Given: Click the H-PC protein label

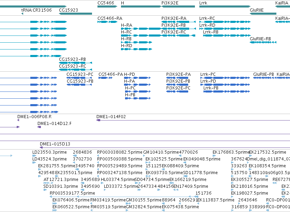Looking at the screenshot, I should (130, 88).
